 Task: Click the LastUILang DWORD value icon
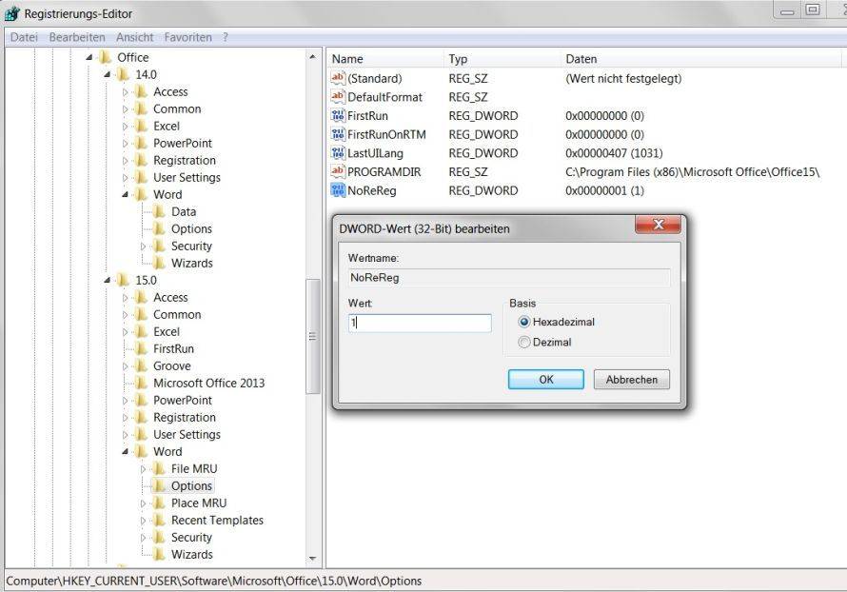click(338, 153)
